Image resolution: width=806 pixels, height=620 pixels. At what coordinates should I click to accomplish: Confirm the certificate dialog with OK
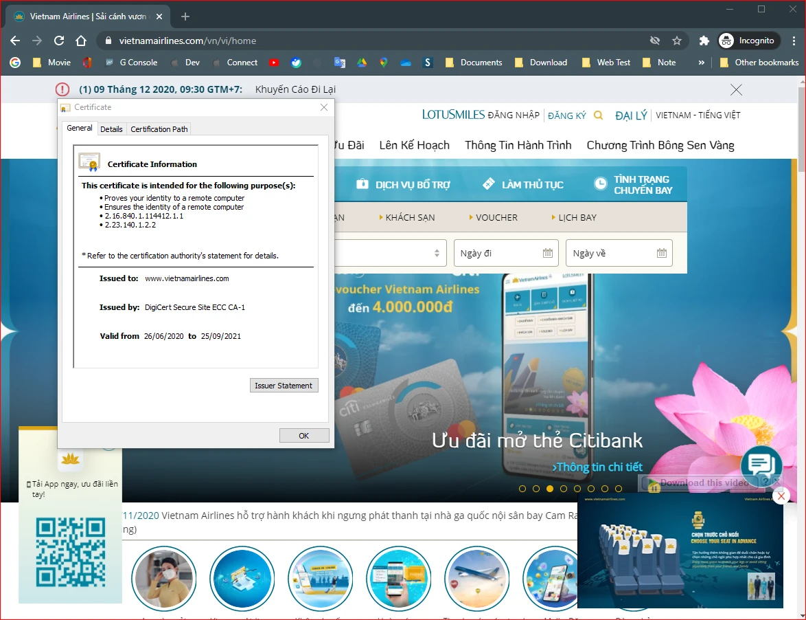[304, 435]
